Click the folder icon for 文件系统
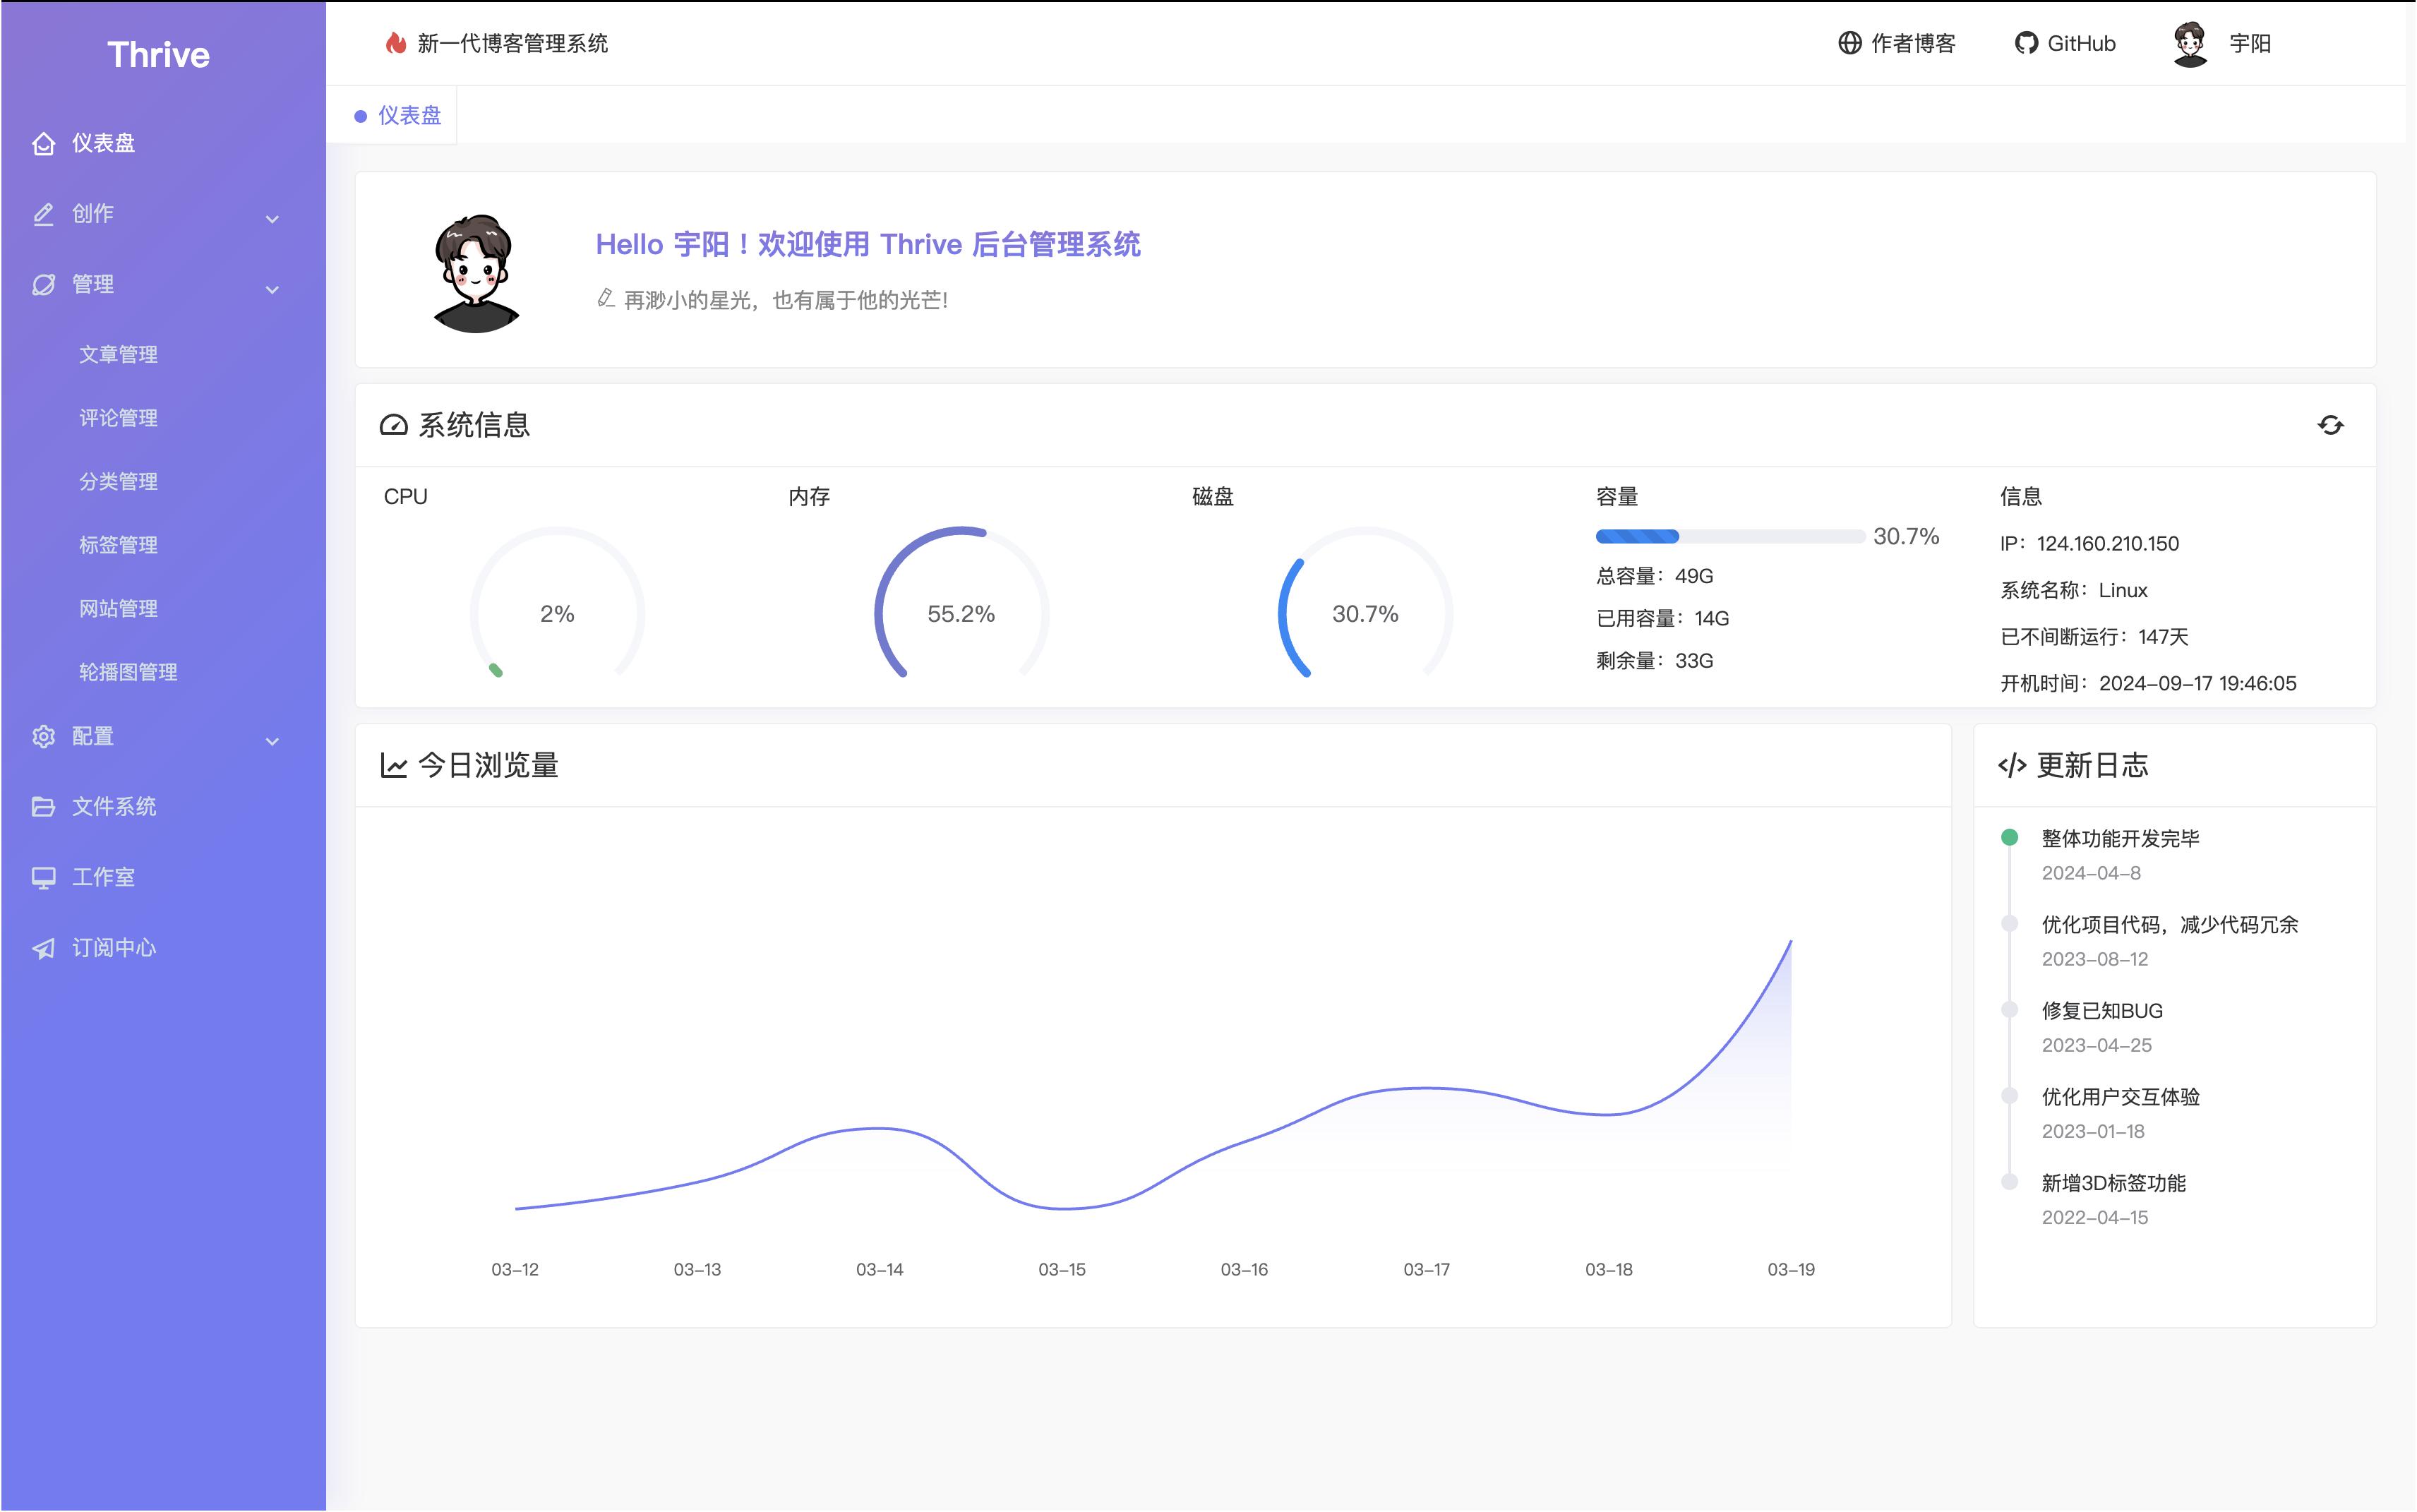 (x=43, y=806)
